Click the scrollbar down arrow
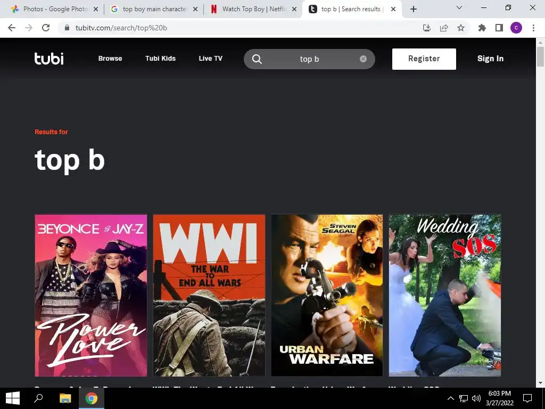The width and height of the screenshot is (545, 409). [540, 383]
